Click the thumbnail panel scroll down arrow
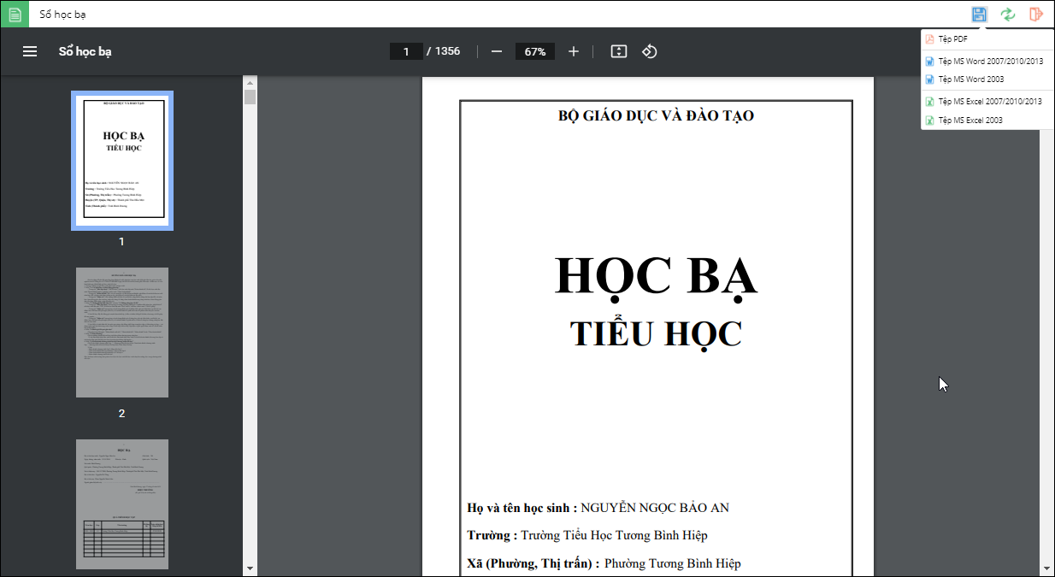 click(x=250, y=568)
